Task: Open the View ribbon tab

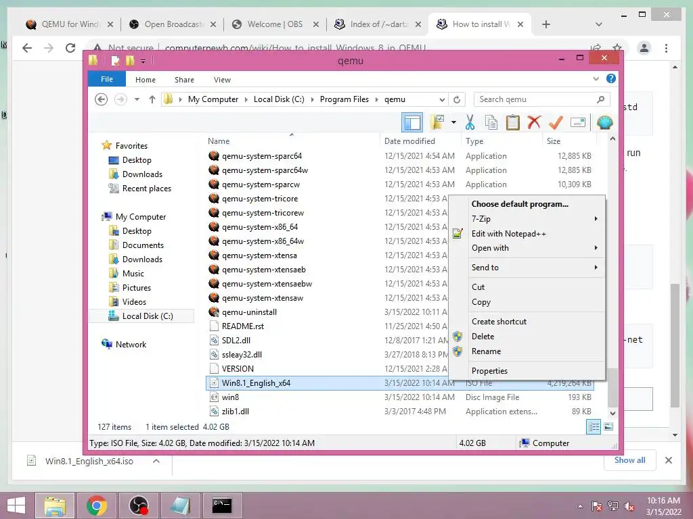Action: (x=222, y=80)
